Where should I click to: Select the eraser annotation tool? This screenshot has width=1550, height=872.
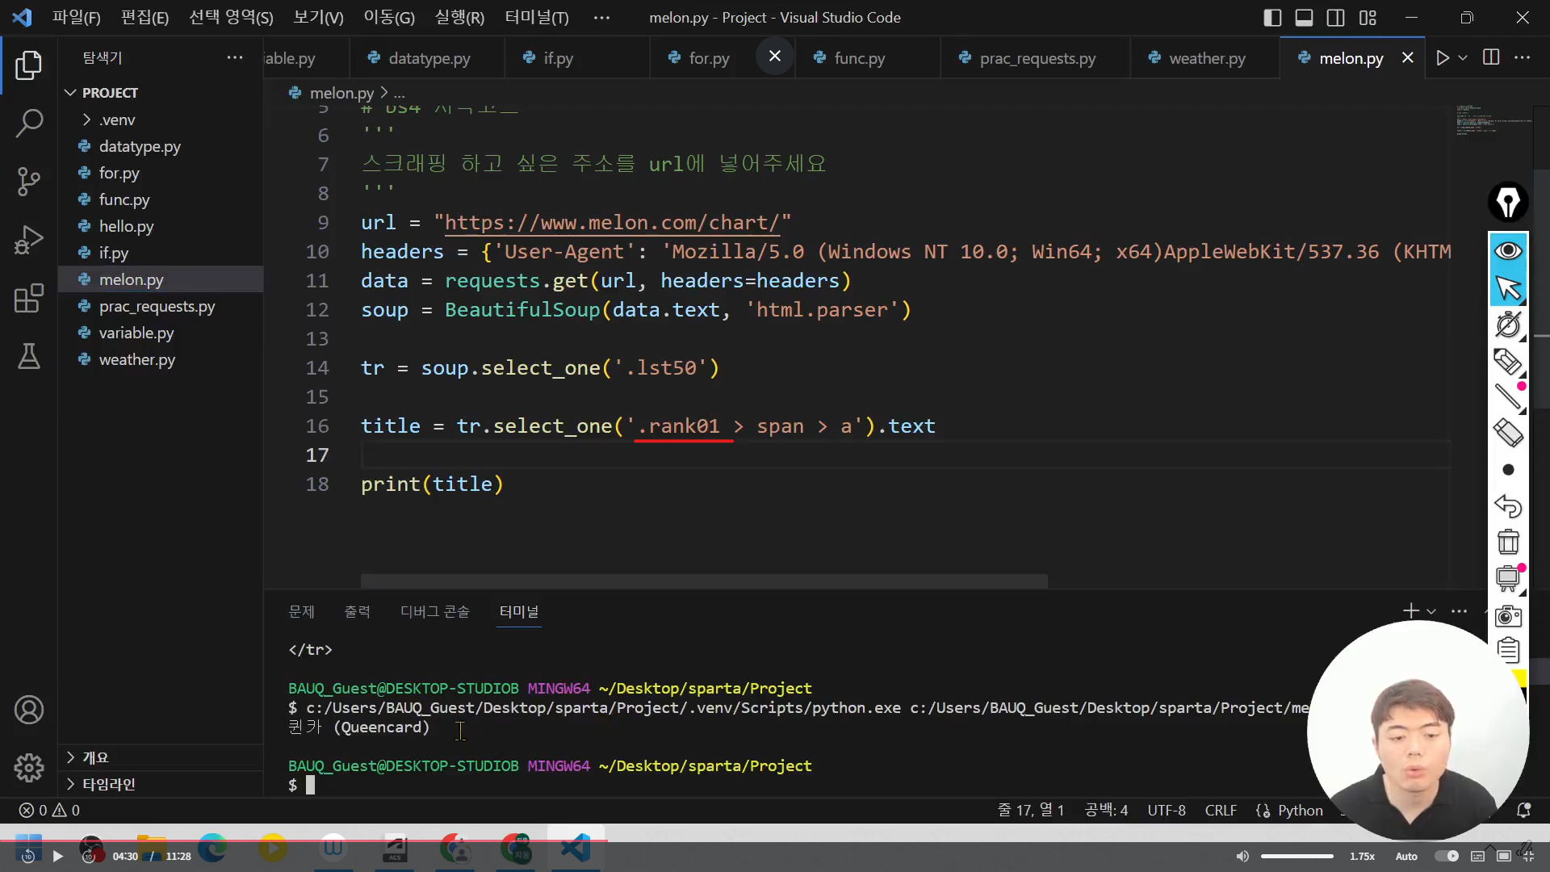(x=1508, y=434)
